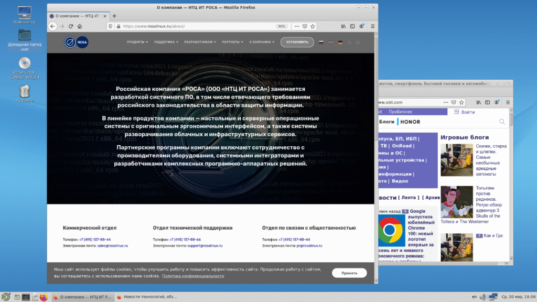Reset the 90% zoom level indicator
The height and width of the screenshot is (302, 537).
click(282, 26)
